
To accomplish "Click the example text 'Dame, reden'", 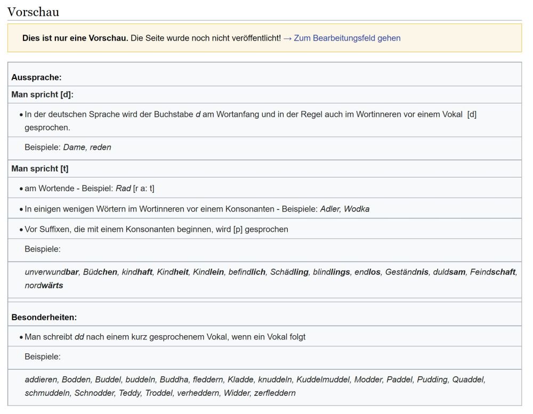I will coord(87,147).
